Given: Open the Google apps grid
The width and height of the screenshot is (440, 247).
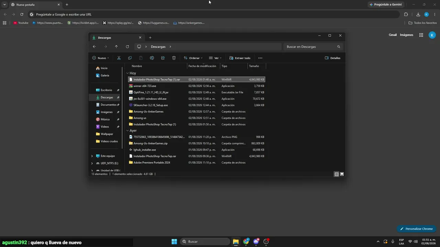Looking at the screenshot, I should click(x=421, y=35).
